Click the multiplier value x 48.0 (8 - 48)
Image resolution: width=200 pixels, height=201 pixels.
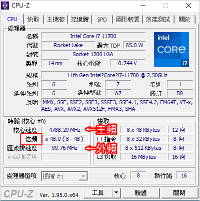[64, 139]
